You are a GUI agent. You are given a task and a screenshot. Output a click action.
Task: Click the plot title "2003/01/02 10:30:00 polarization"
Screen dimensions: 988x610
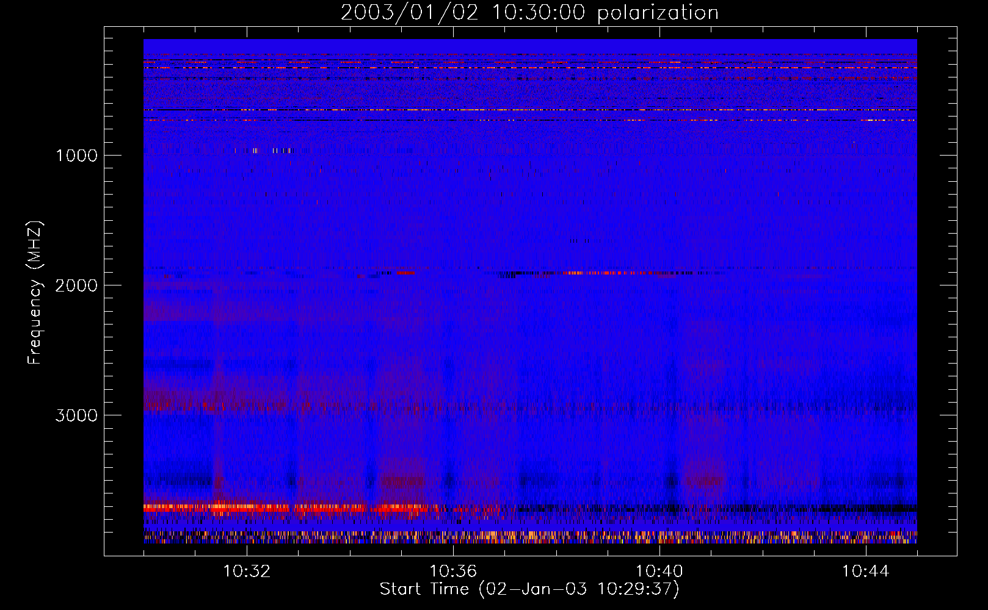[529, 13]
